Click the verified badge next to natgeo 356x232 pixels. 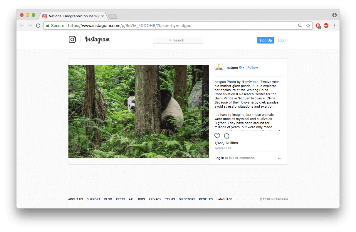coord(240,68)
